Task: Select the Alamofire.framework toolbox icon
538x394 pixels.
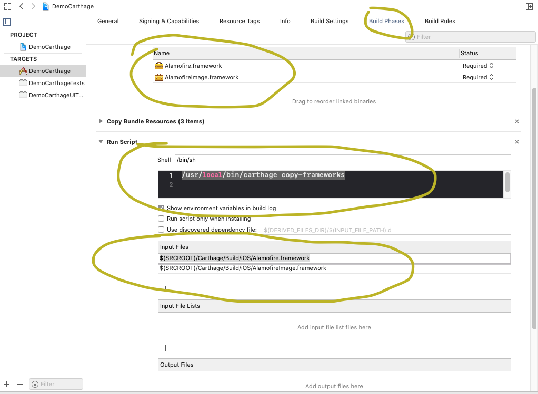Action: point(158,66)
